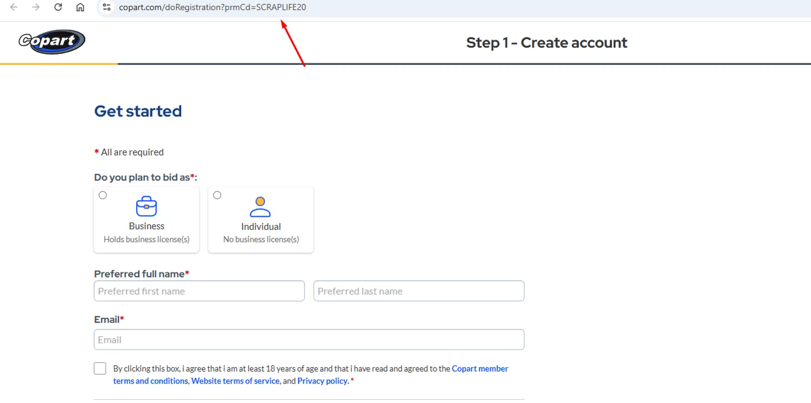Click the browser back arrow
This screenshot has width=811, height=403.
(14, 7)
